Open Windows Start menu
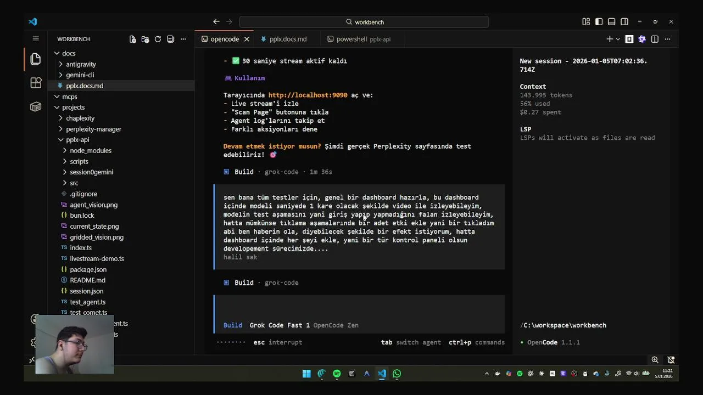 [x=306, y=374]
